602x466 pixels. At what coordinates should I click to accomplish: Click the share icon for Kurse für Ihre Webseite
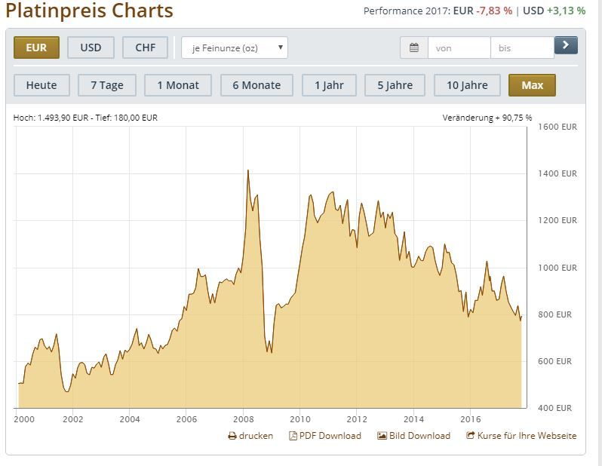point(471,436)
